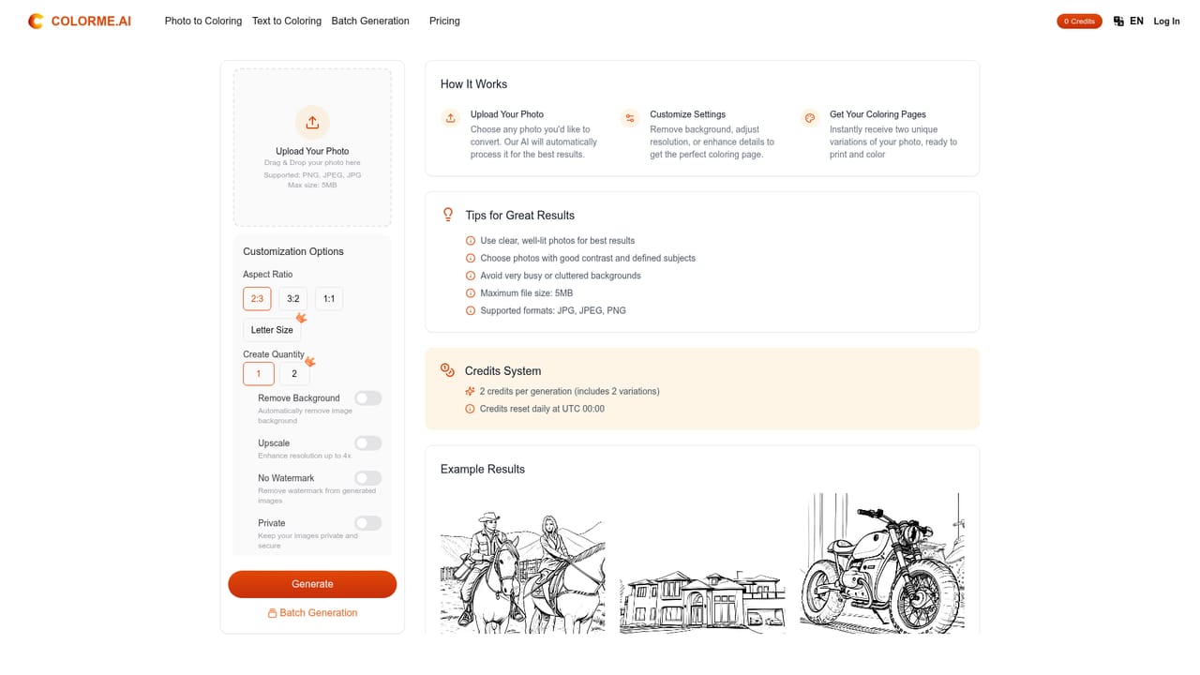Screen dimensions: 1200x675
Task: Enable the Upscale switch
Action: tap(368, 443)
